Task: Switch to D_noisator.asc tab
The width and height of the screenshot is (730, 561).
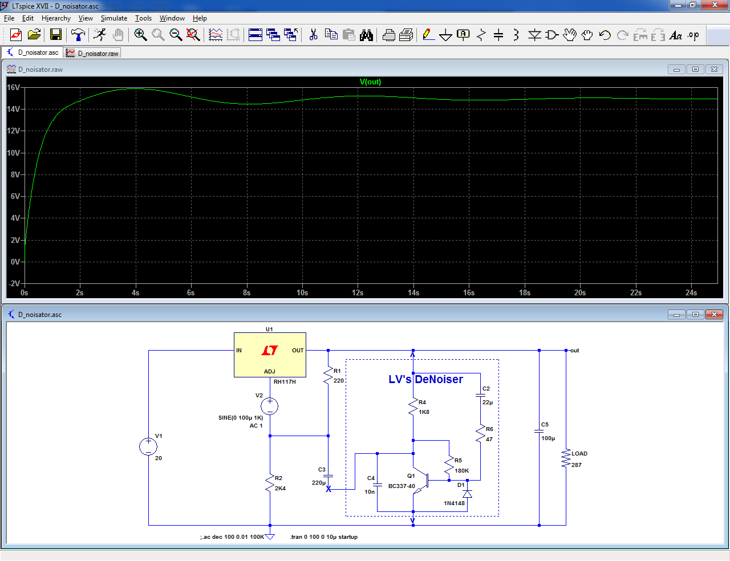Action: click(33, 52)
